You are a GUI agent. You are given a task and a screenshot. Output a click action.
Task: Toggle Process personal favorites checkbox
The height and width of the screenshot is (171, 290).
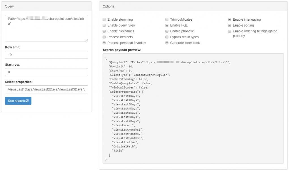(104, 43)
